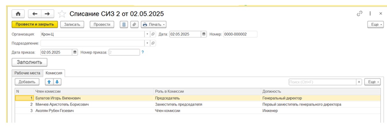
Task: Open the Еще menu above the table
Action: point(373,82)
